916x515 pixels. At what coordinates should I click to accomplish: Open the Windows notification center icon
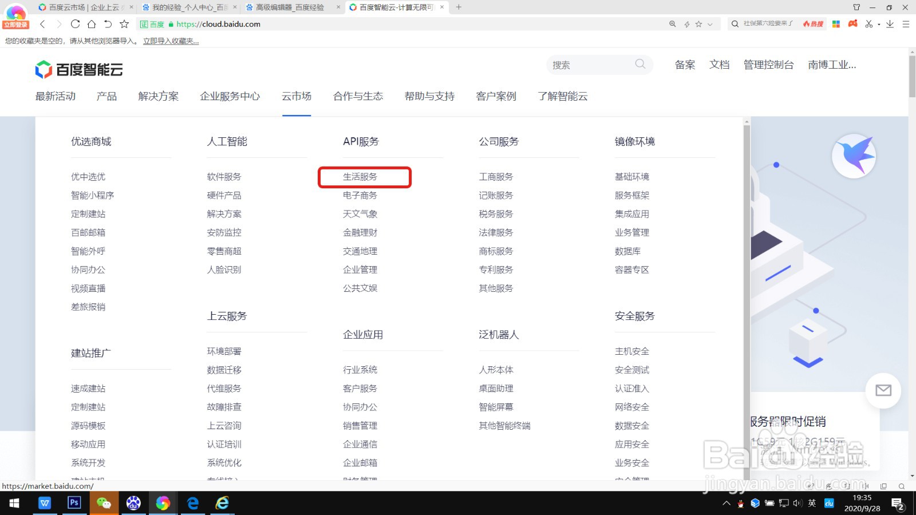click(x=898, y=504)
